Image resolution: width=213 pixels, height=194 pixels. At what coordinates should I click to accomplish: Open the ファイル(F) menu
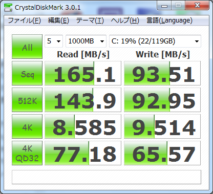click(x=24, y=20)
